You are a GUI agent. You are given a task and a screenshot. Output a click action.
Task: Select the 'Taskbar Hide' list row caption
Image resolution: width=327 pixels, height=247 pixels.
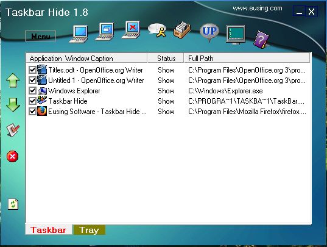pos(68,101)
